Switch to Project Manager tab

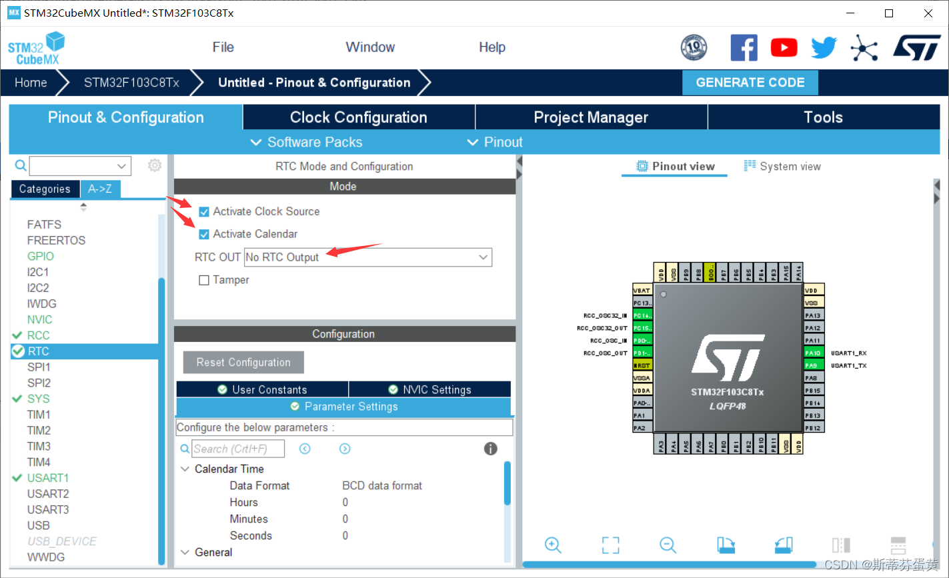click(x=591, y=117)
